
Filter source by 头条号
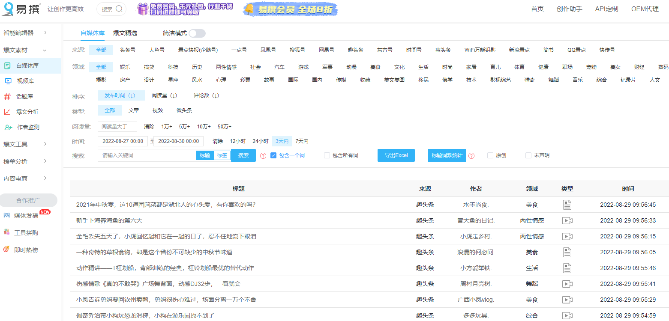coord(128,50)
